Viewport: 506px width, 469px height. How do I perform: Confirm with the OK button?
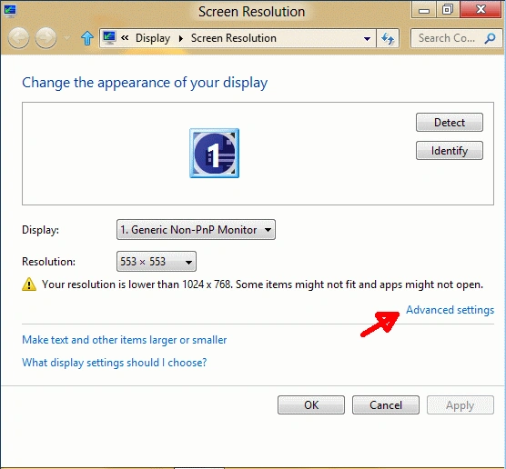(311, 404)
